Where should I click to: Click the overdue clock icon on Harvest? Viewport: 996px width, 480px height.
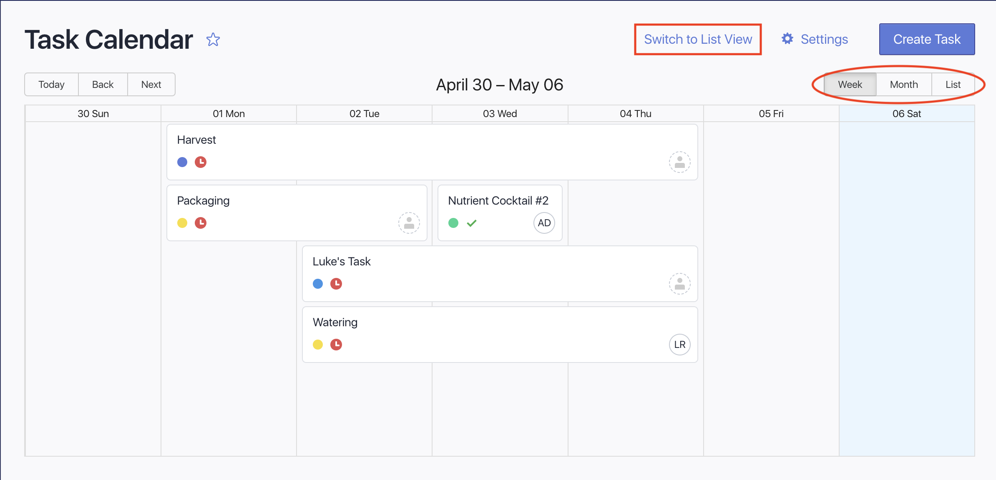coord(201,162)
